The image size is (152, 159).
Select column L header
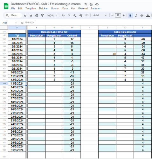tap(143, 28)
